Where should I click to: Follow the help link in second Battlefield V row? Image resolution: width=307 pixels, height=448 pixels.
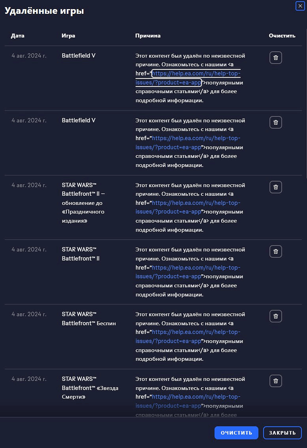(x=196, y=139)
